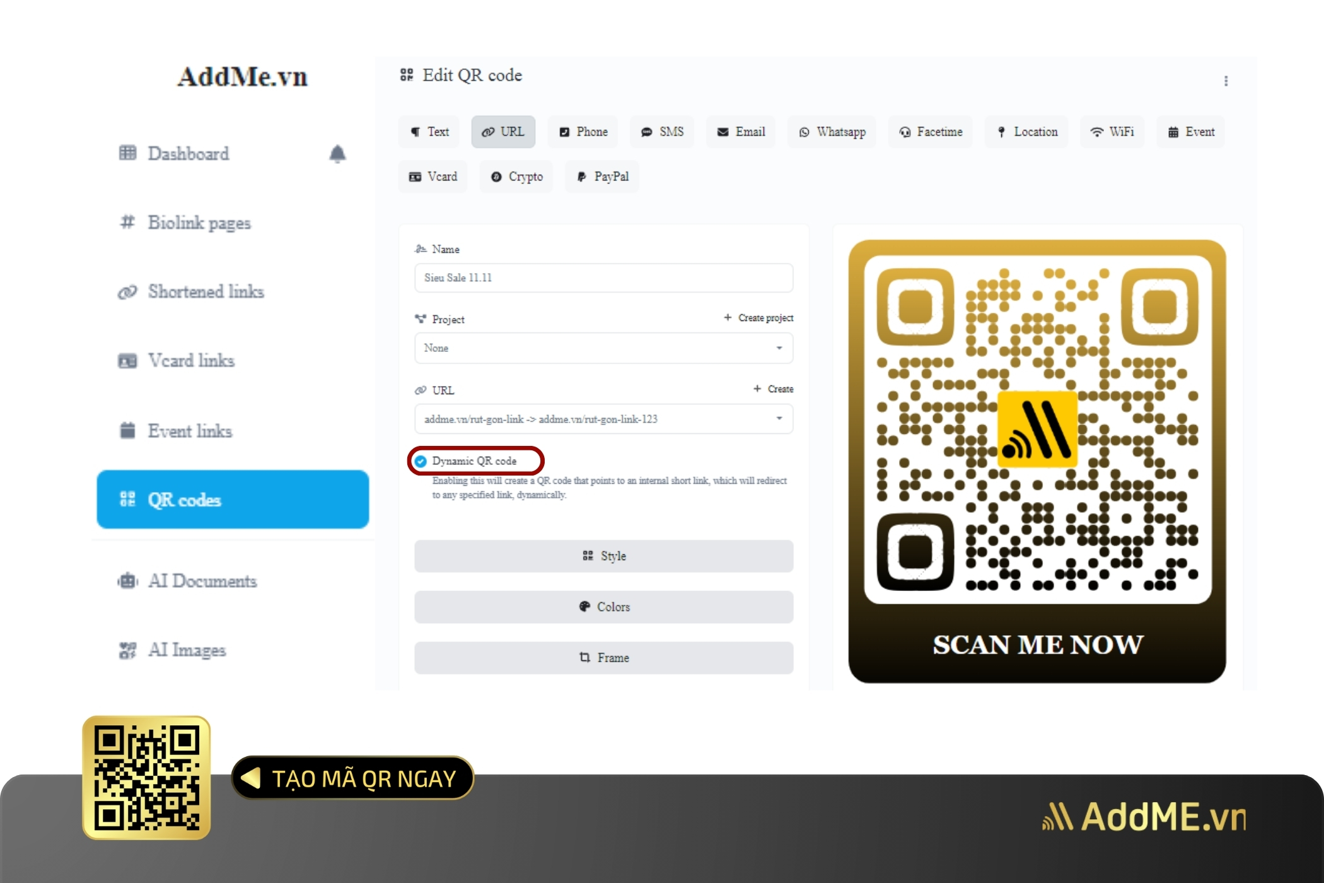Viewport: 1324px width, 883px height.
Task: Enable the URL tab option
Action: [504, 132]
